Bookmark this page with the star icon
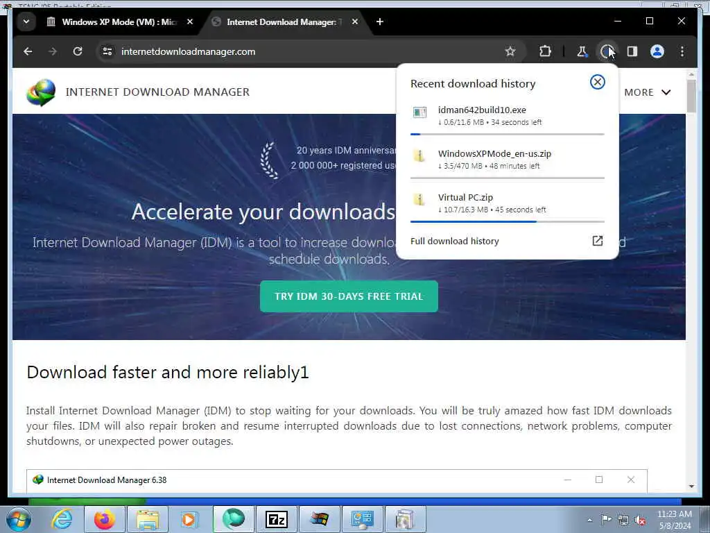The image size is (710, 533). click(x=510, y=51)
